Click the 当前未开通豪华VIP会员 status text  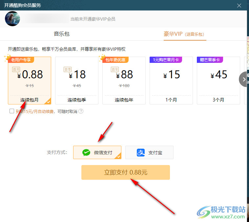click(x=93, y=19)
